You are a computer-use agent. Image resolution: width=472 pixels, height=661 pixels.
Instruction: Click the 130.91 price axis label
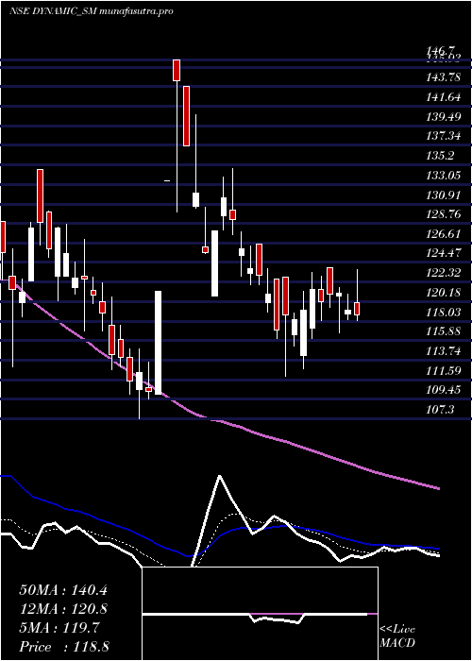(444, 195)
